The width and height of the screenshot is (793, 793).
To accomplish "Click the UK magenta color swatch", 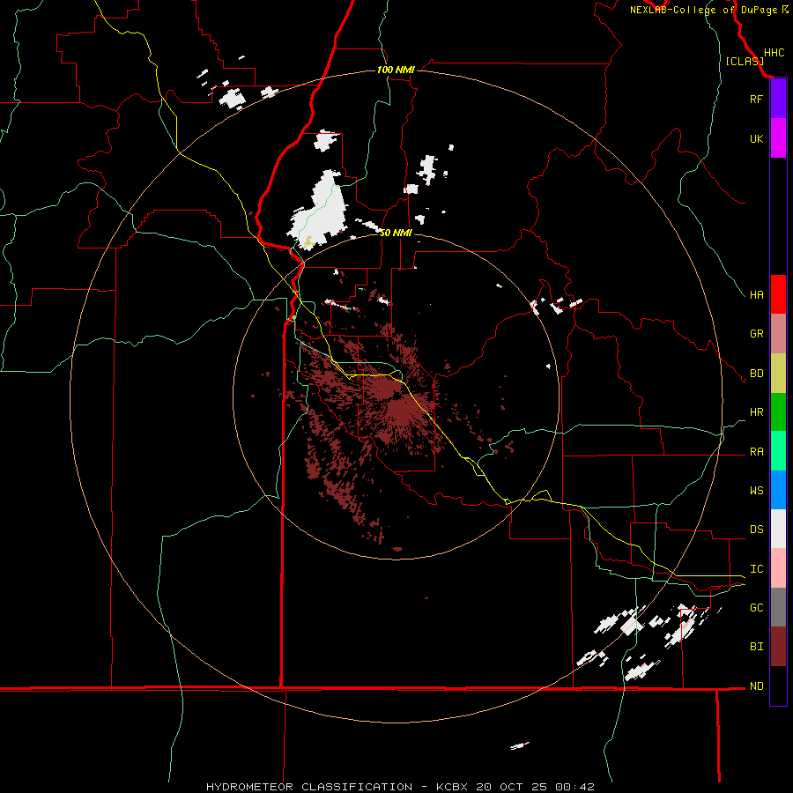I will pos(778,138).
